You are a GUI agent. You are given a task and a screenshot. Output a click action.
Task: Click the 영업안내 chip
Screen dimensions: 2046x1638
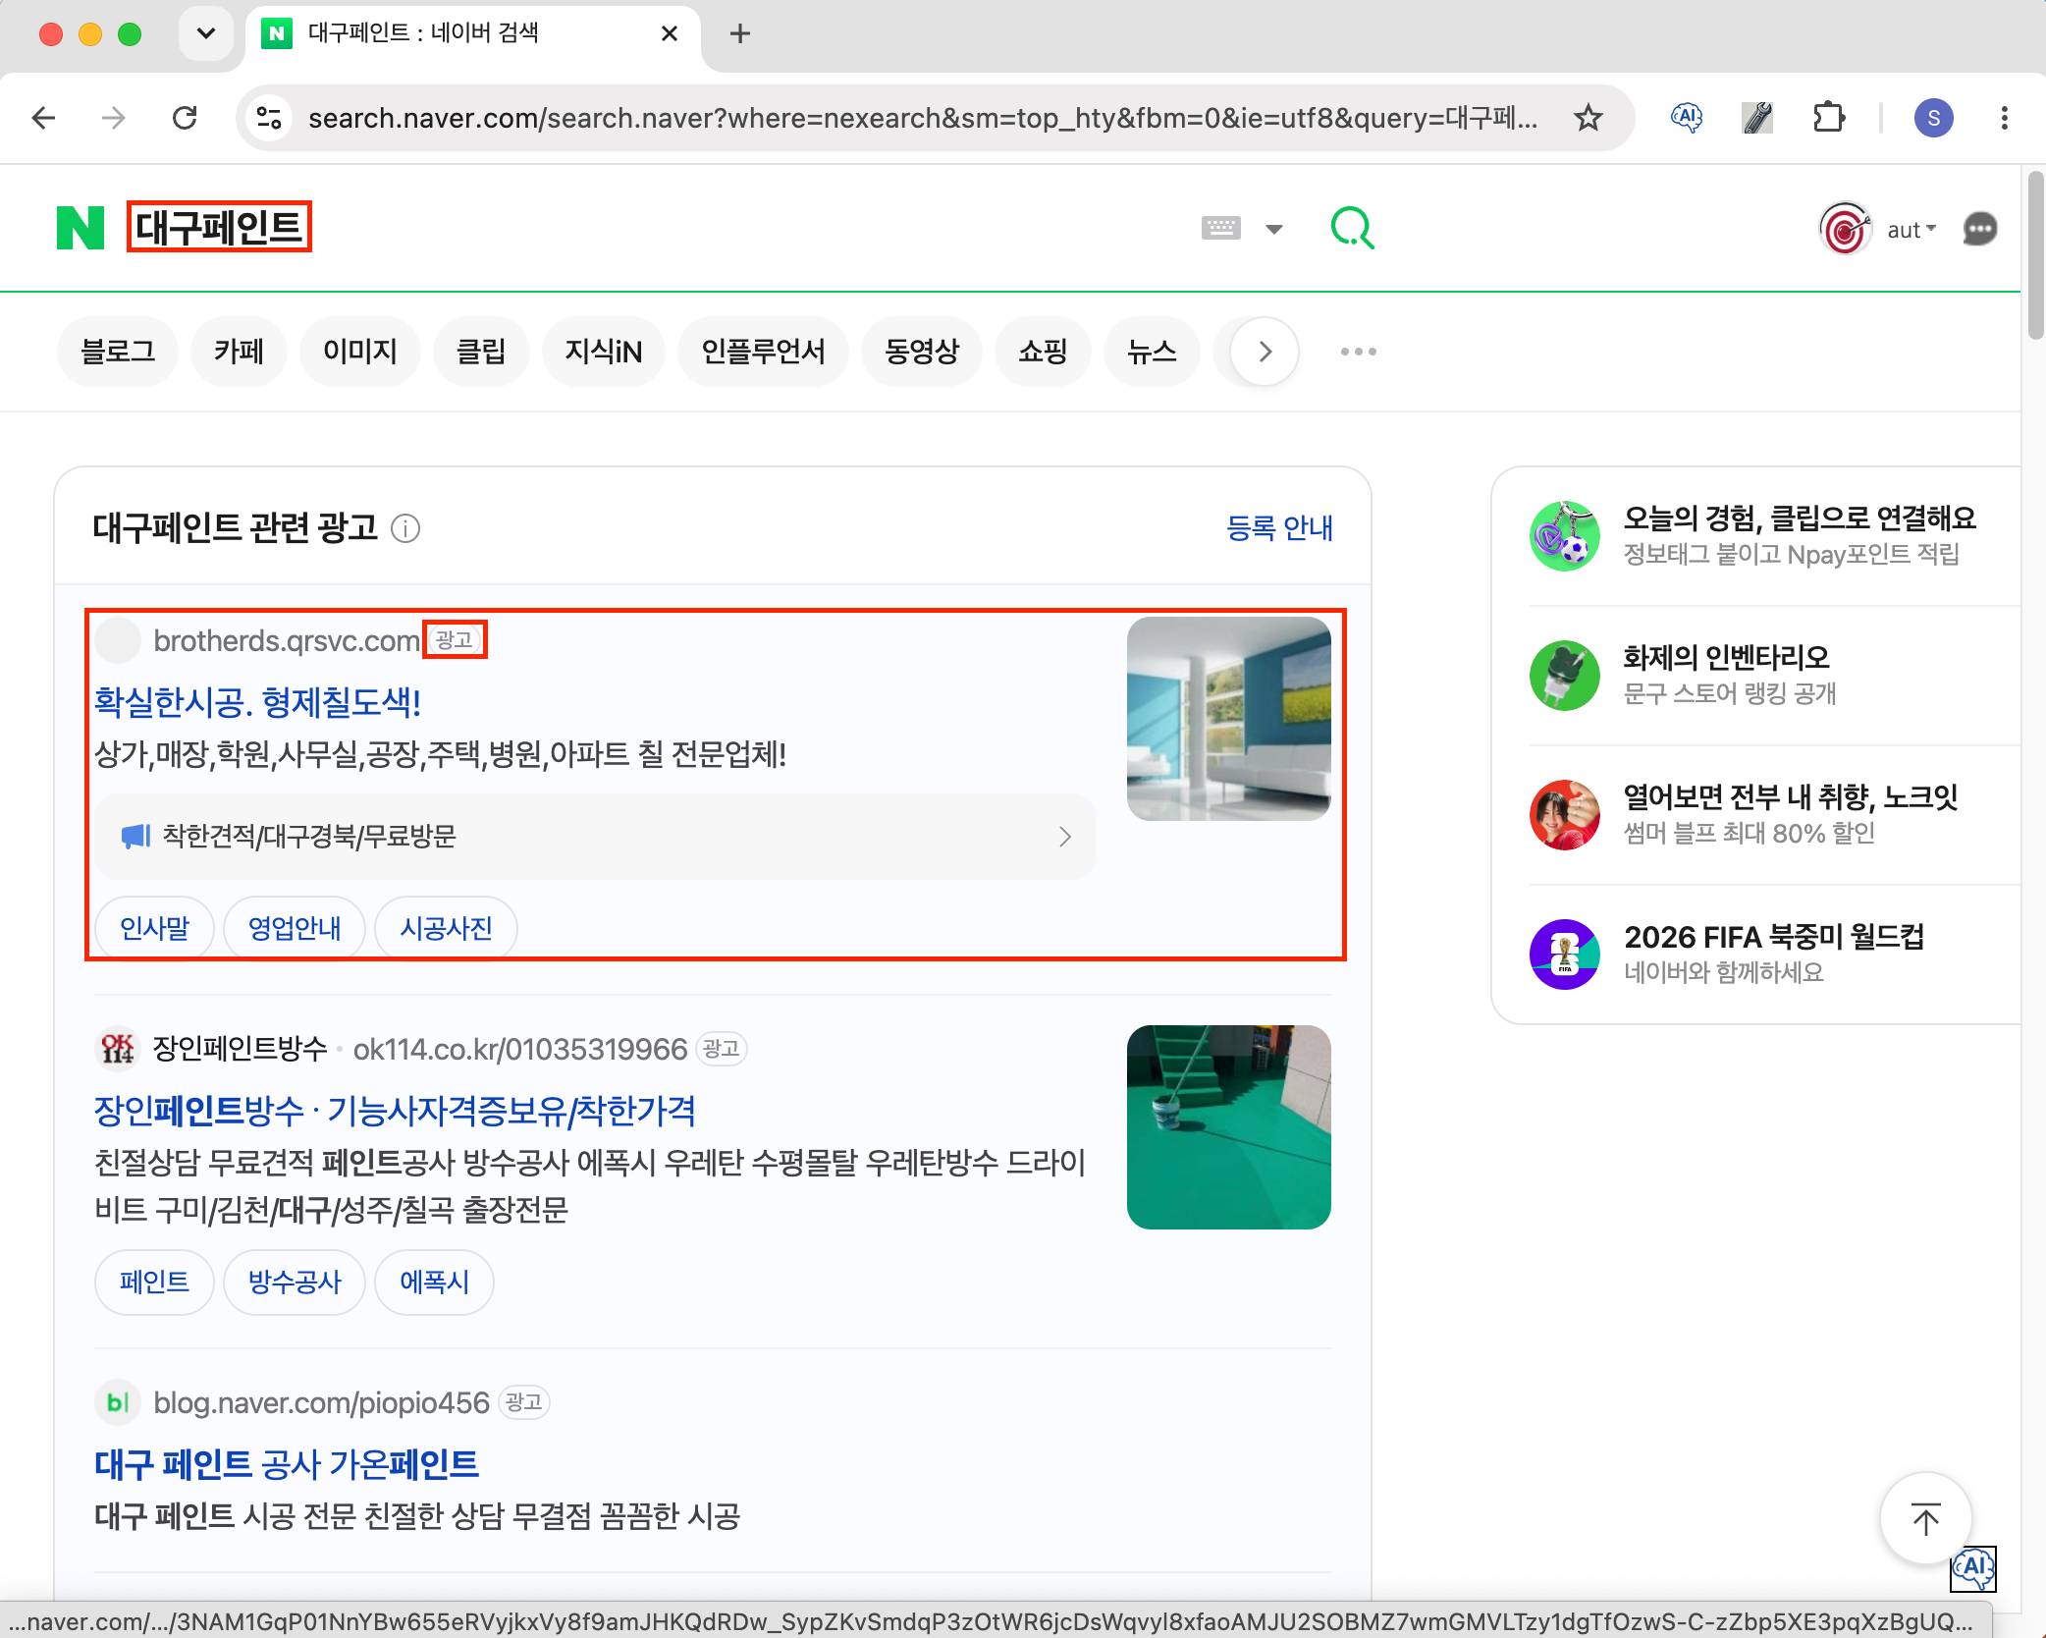(x=295, y=928)
